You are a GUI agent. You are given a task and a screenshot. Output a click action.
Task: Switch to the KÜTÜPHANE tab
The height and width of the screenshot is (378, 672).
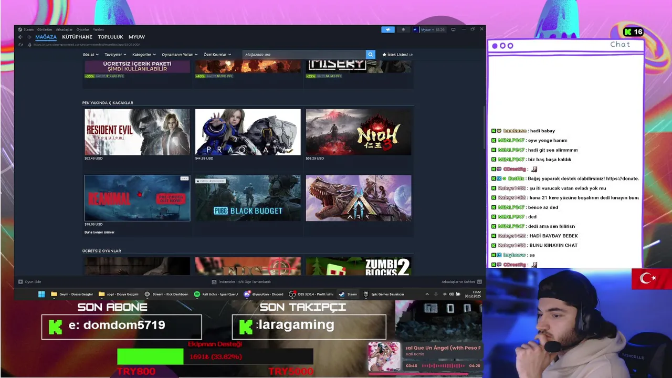click(77, 37)
